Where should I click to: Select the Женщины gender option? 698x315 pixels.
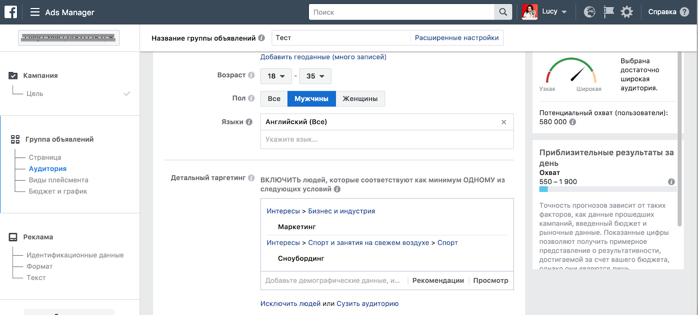coord(360,99)
